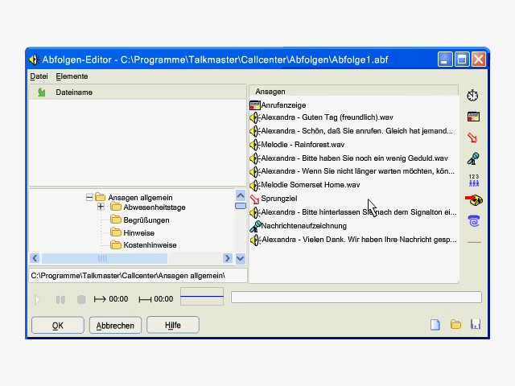Click the tree scrollbar down arrow
This screenshot has height=386, width=515.
coord(241,259)
